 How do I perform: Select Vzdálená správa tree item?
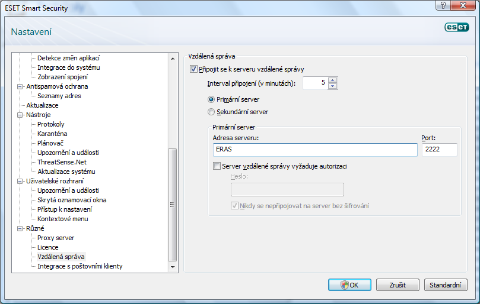coord(61,257)
